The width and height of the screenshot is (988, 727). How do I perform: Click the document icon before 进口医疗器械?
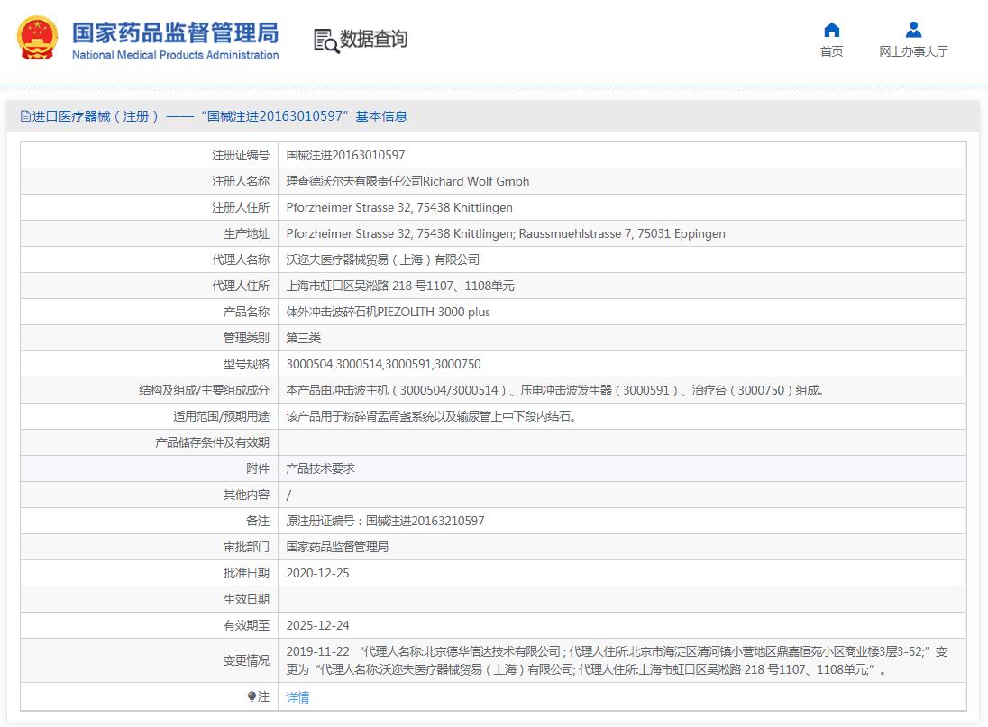coord(25,116)
